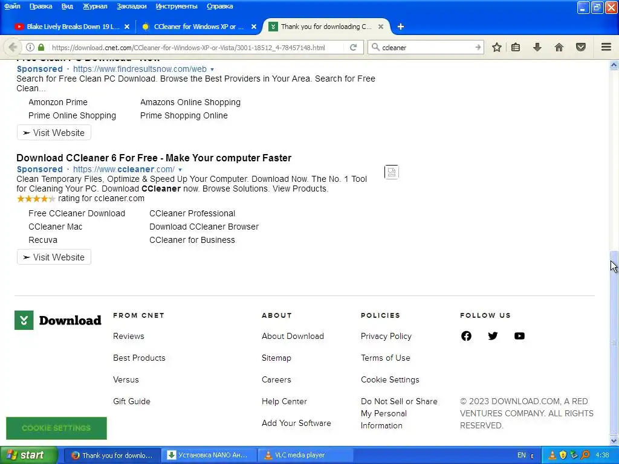
Task: Click the broken image placeholder beside CCleaner ad
Action: click(392, 172)
